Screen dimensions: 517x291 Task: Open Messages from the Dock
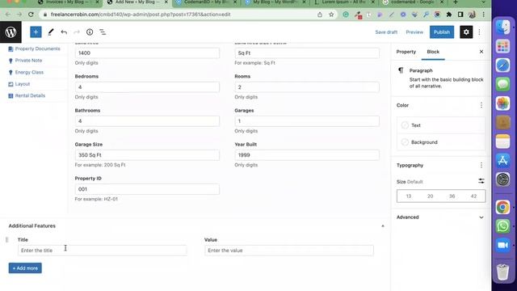click(502, 84)
